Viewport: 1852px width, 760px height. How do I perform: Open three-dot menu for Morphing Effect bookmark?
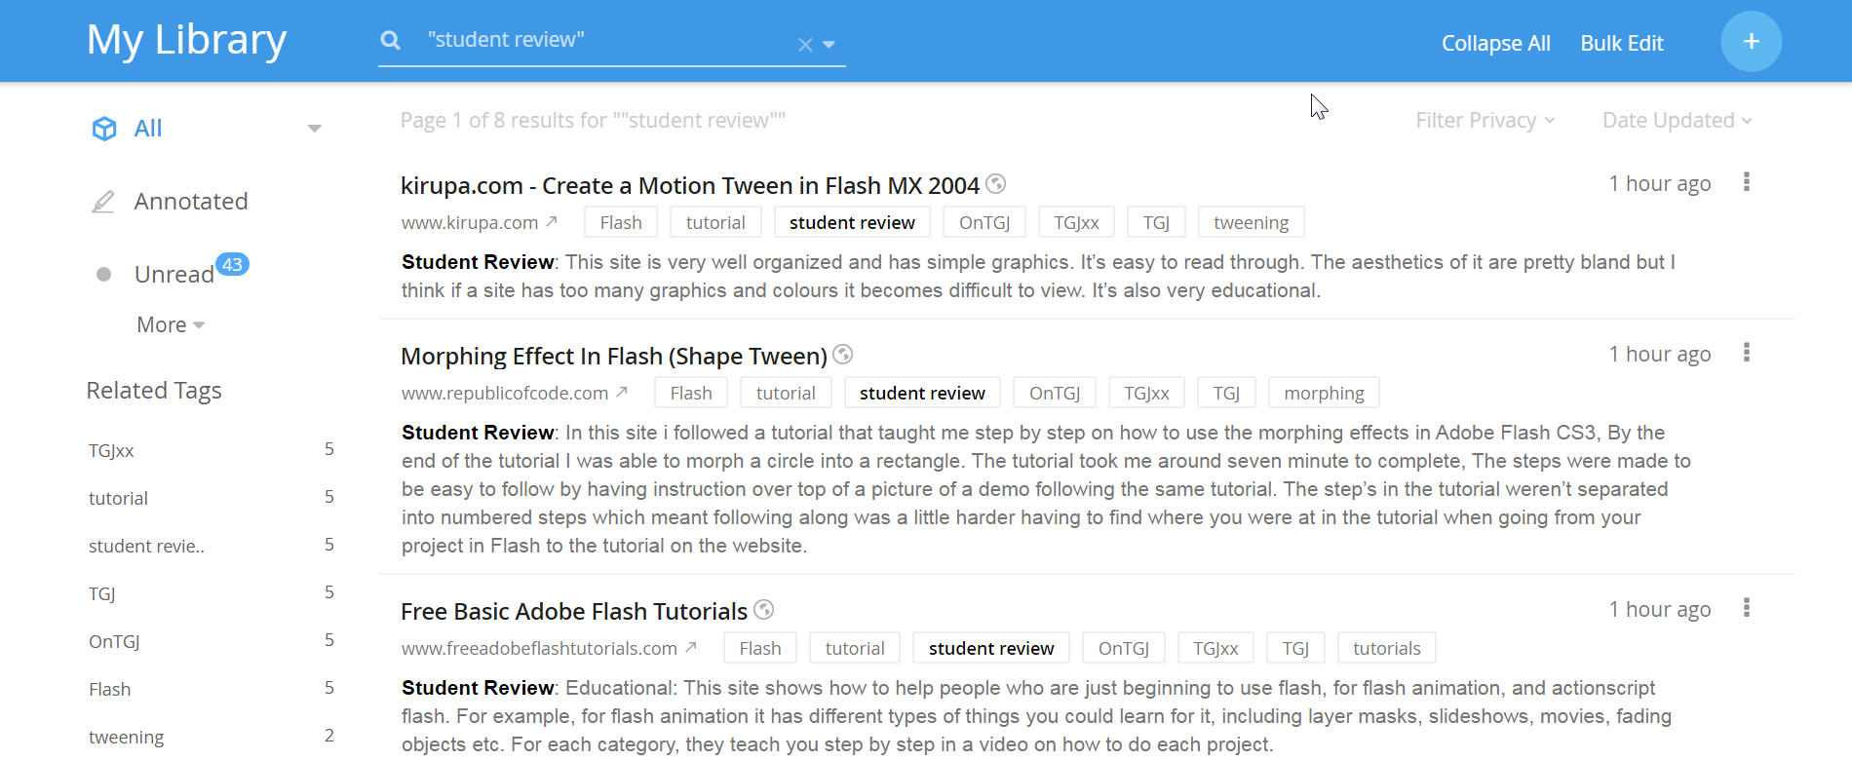pos(1746,353)
